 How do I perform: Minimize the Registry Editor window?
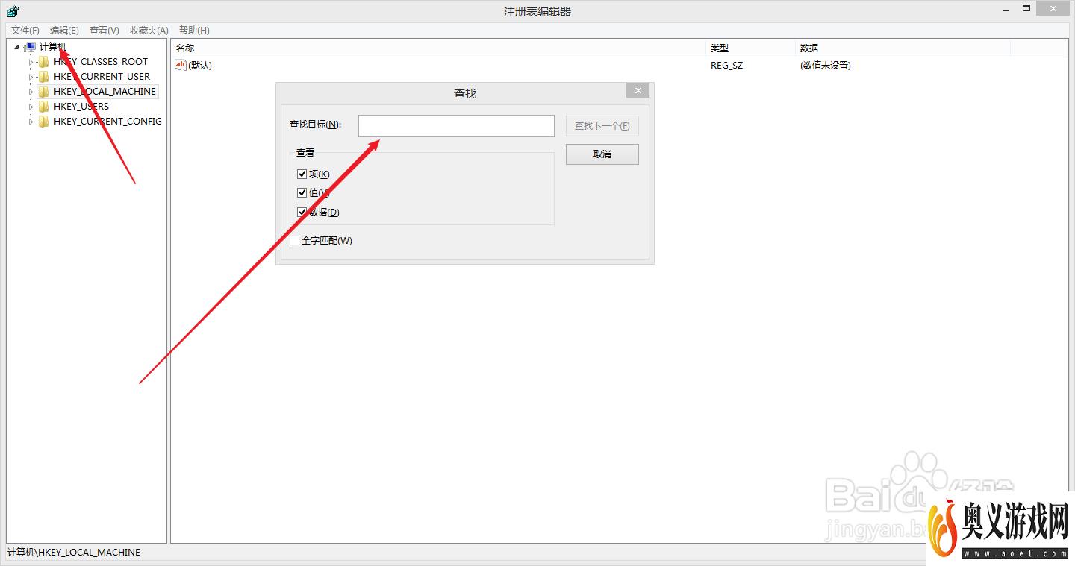click(x=1008, y=9)
